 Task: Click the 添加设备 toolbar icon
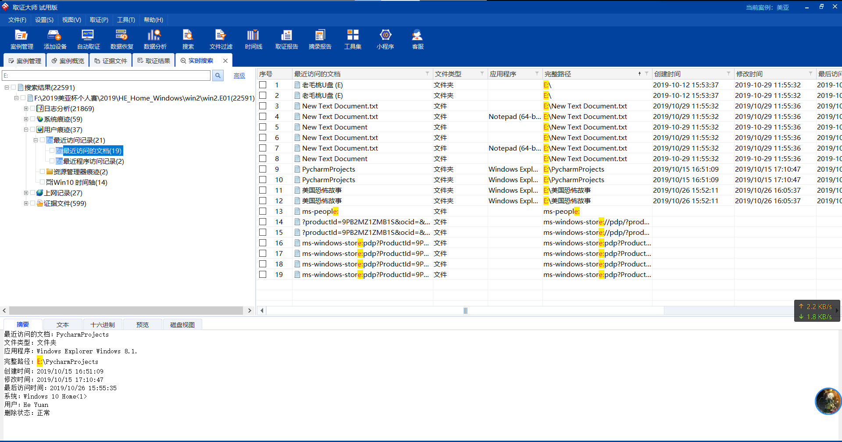pos(55,40)
